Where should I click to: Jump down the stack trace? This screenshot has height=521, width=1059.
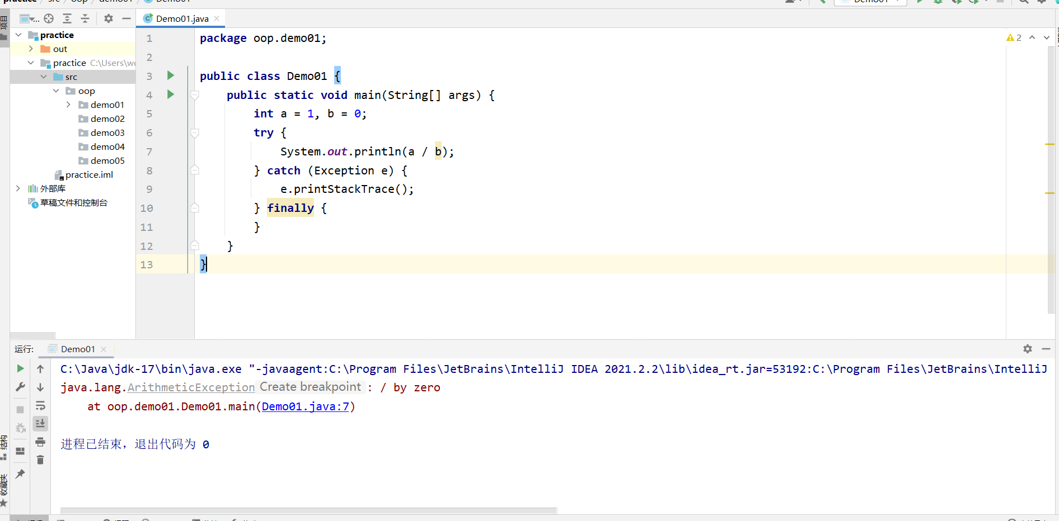tap(40, 387)
